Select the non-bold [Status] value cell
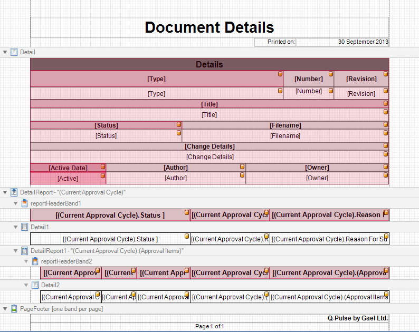Screen dimensions: 419x332 pos(106,135)
